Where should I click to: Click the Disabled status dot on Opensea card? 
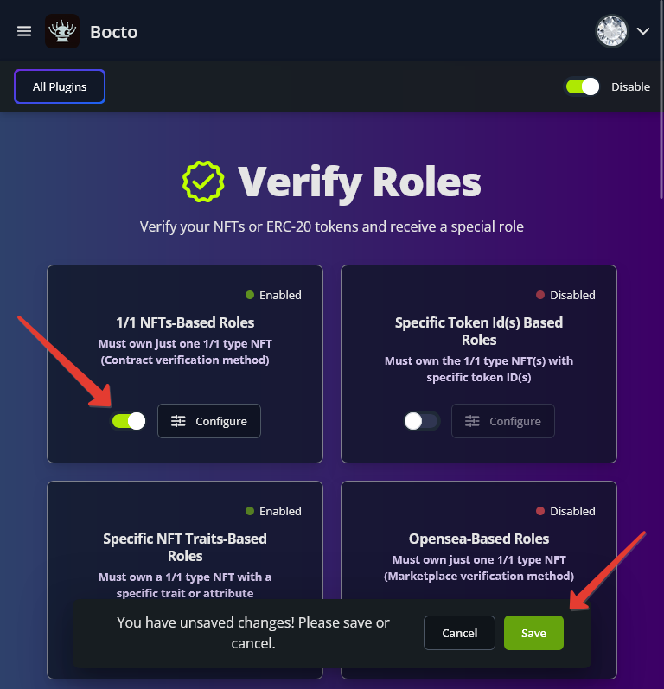540,511
